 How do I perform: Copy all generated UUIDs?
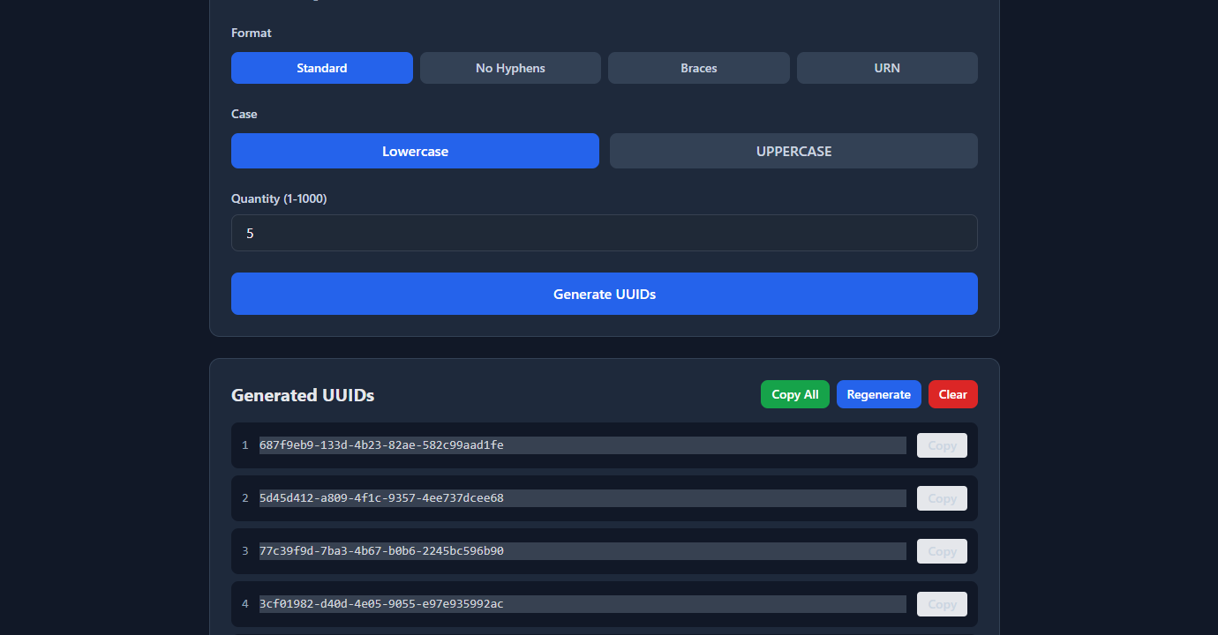click(x=795, y=394)
